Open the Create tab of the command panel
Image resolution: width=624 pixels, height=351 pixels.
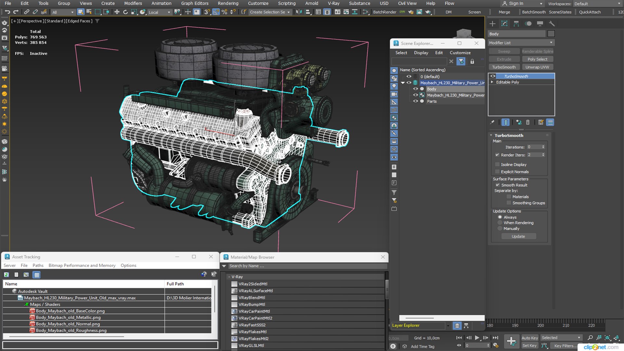pyautogui.click(x=492, y=23)
